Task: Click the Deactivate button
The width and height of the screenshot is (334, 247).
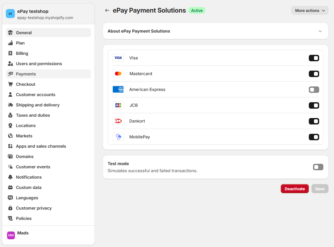Action: coord(295,189)
